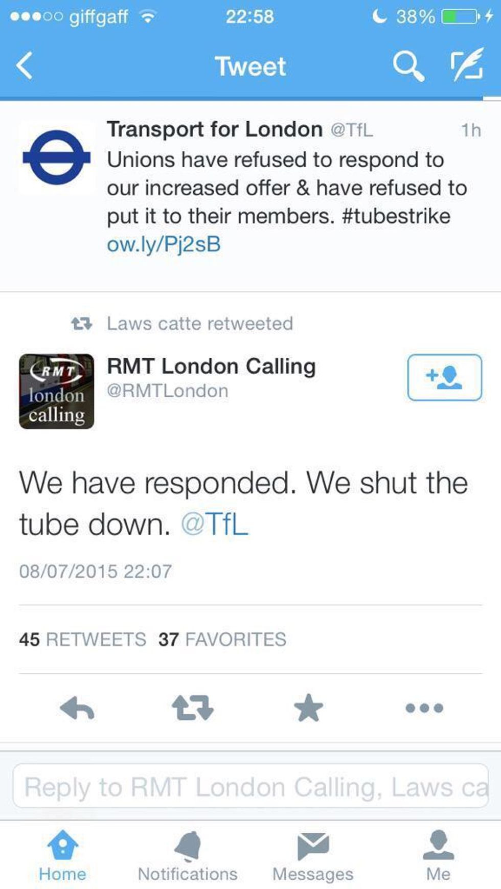The width and height of the screenshot is (501, 889).
Task: Tap the back arrow in header
Action: pos(25,66)
